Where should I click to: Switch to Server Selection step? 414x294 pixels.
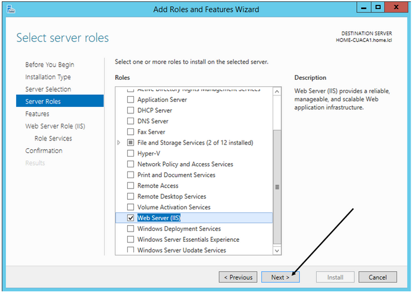49,89
